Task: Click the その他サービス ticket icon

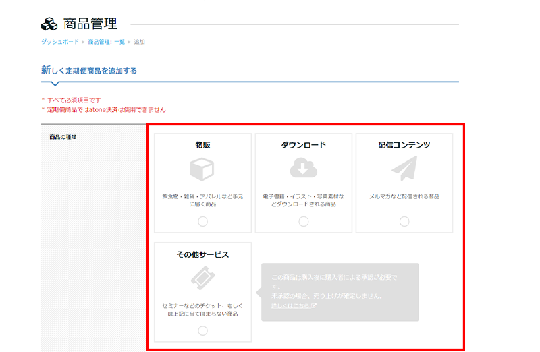Action: click(x=202, y=278)
